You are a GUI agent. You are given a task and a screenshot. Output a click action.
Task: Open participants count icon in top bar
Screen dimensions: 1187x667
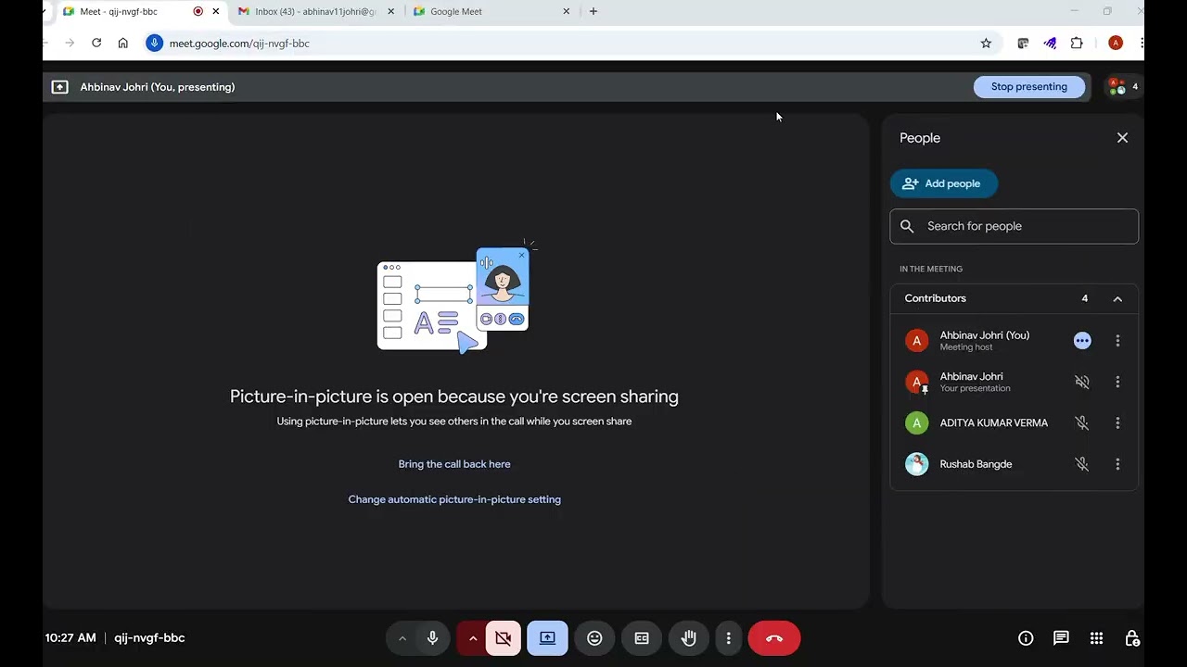pyautogui.click(x=1122, y=87)
